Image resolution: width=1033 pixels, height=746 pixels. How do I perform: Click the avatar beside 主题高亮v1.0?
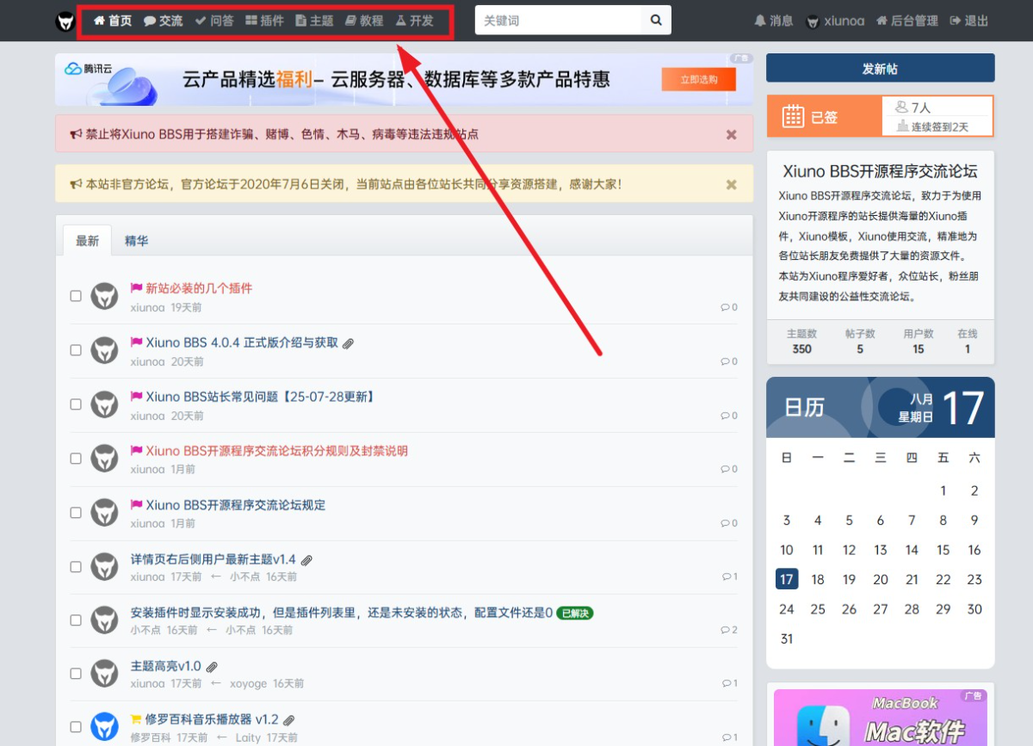[105, 674]
